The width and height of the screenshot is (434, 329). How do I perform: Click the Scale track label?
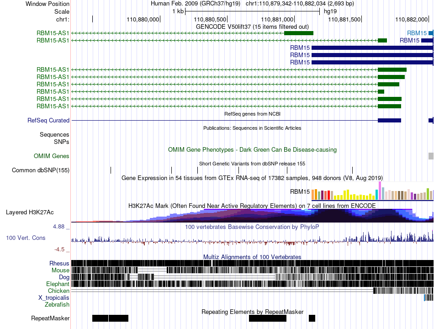(x=62, y=11)
